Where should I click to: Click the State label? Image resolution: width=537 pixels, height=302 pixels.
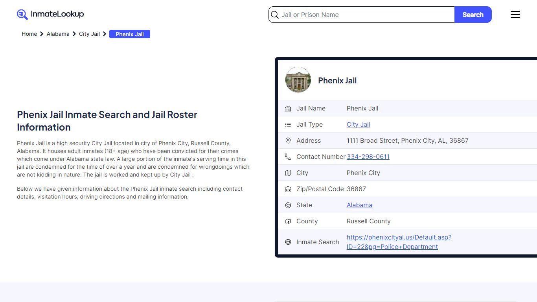(x=304, y=205)
